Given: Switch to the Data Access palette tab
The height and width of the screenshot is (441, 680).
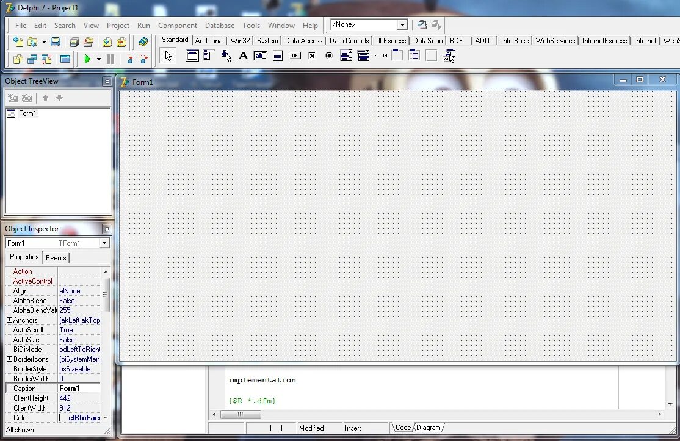Looking at the screenshot, I should pyautogui.click(x=303, y=41).
